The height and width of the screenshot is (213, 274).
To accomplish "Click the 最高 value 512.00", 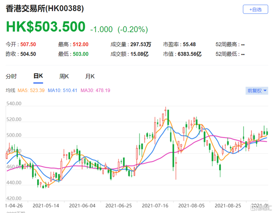I will [80, 44].
